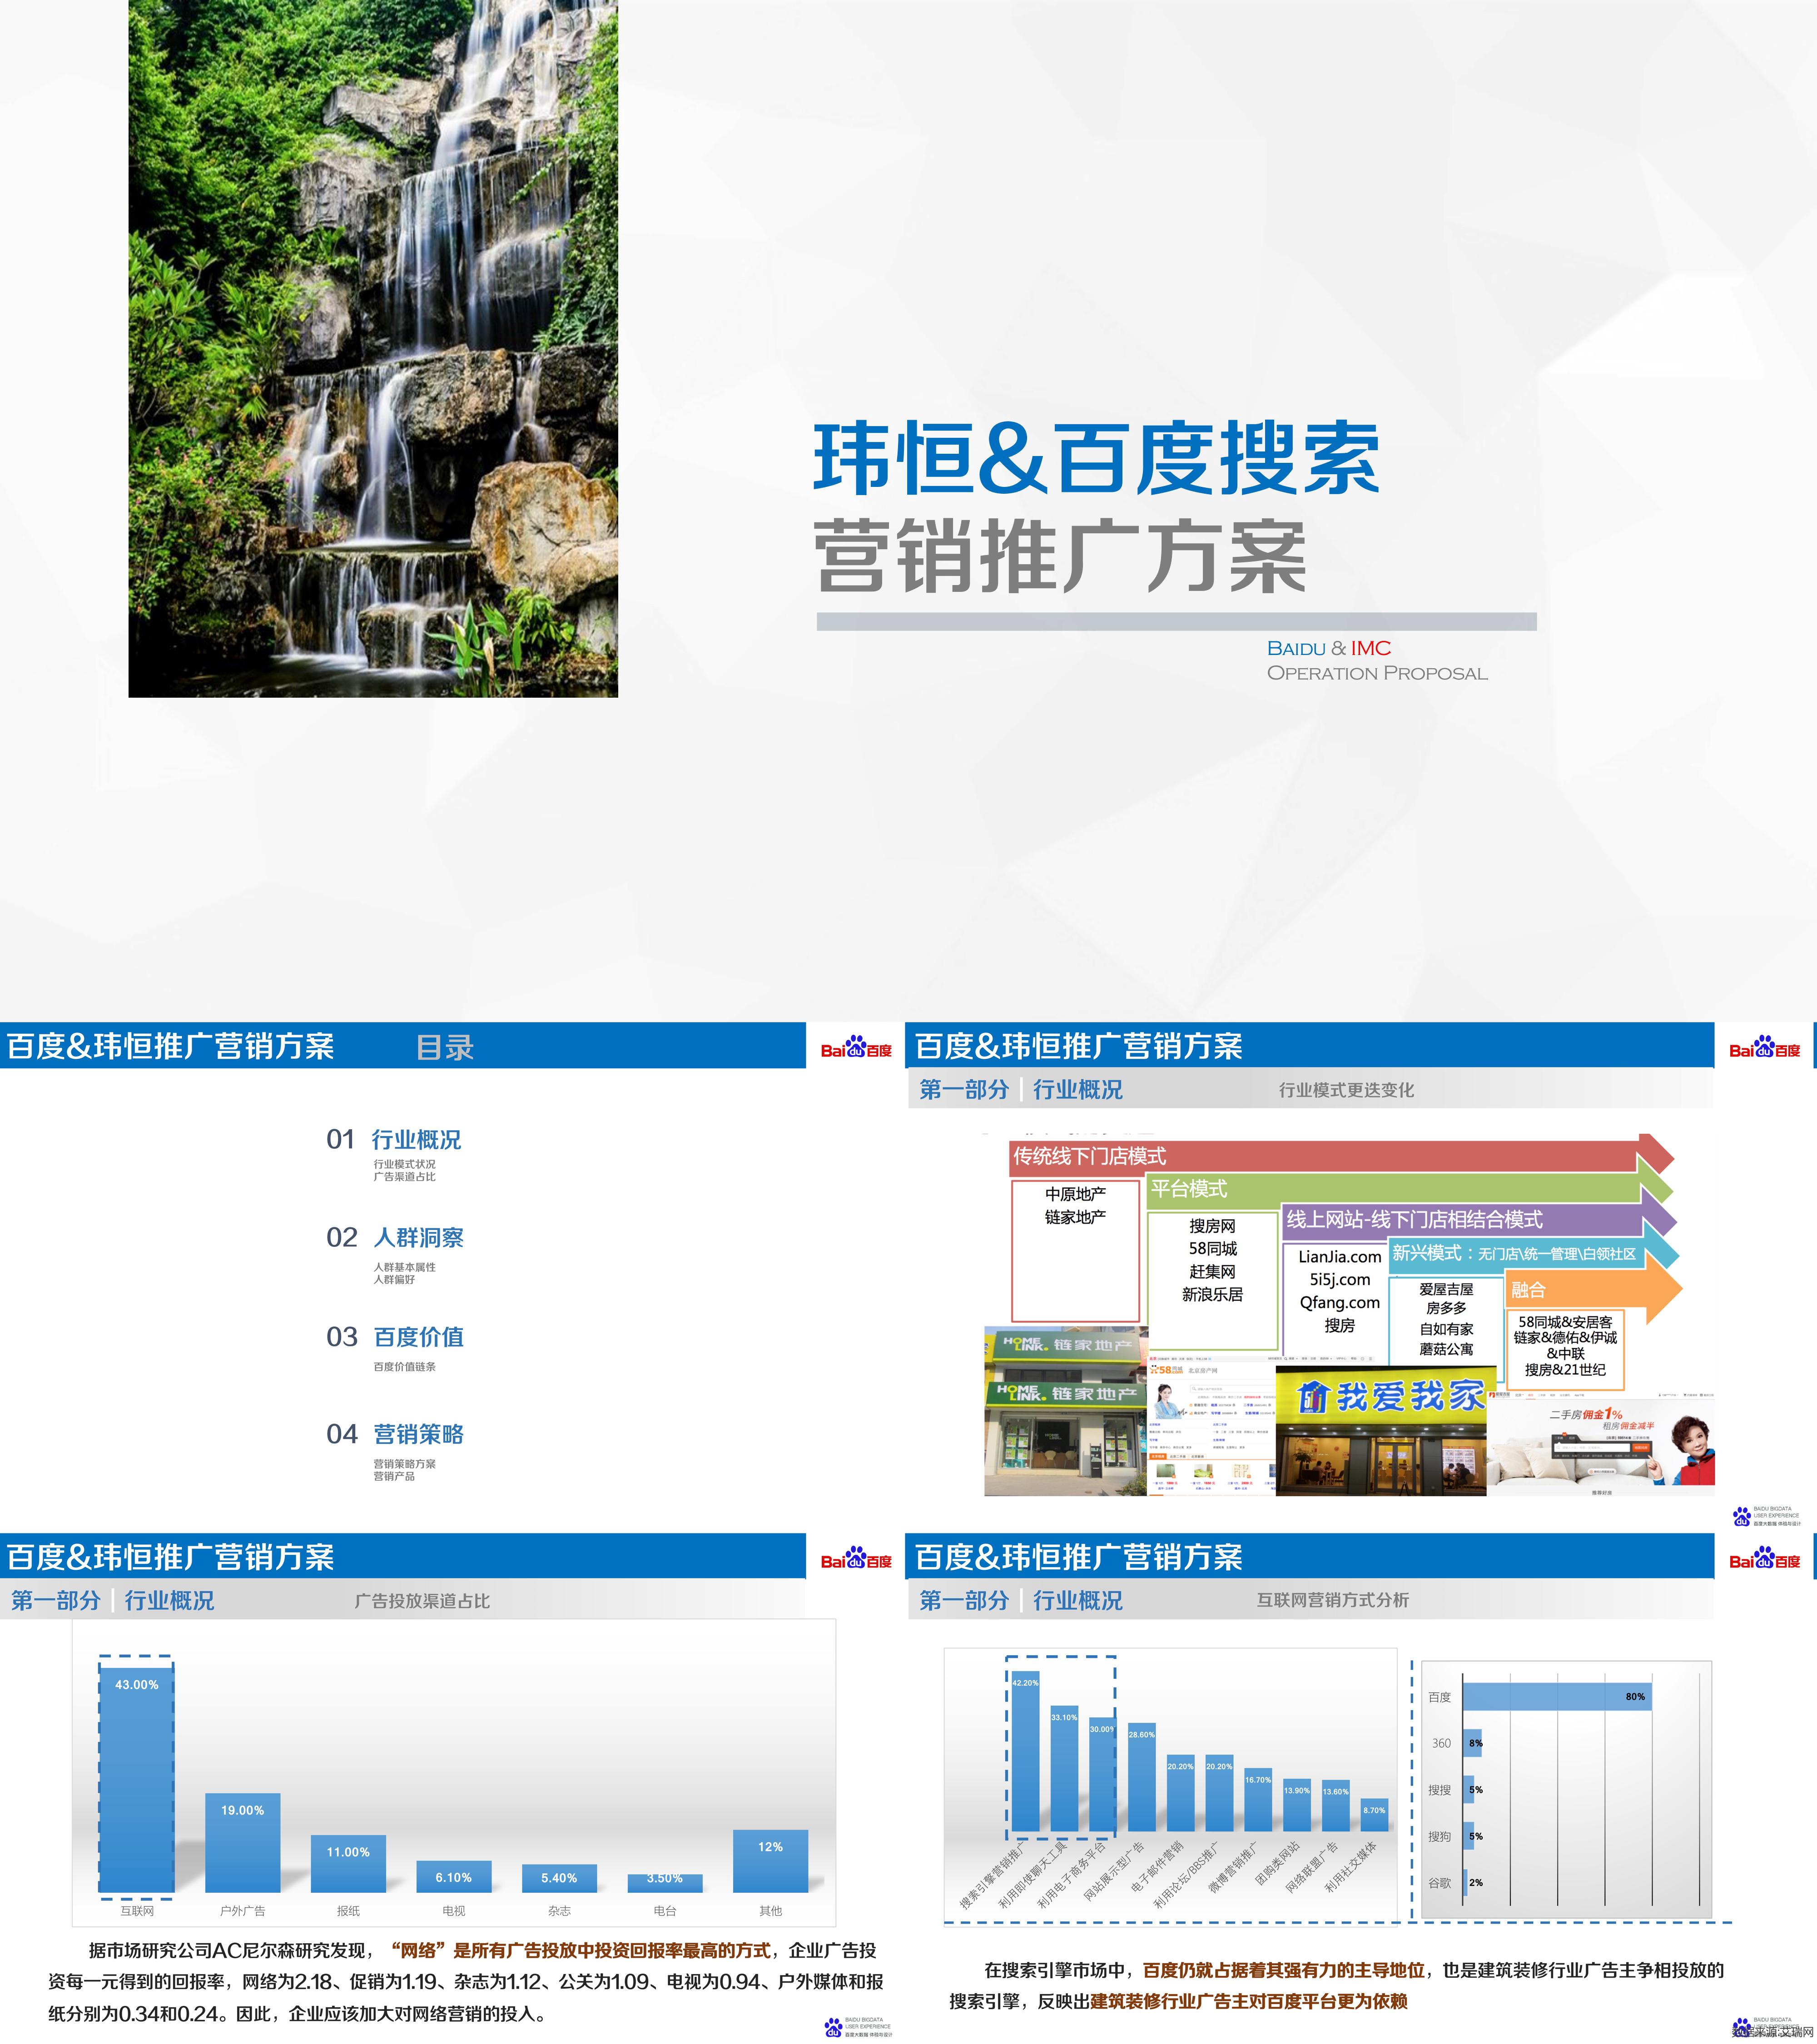The width and height of the screenshot is (1817, 2044).
Task: Select the waterfall photo on the cover slide
Action: pyautogui.click(x=373, y=348)
